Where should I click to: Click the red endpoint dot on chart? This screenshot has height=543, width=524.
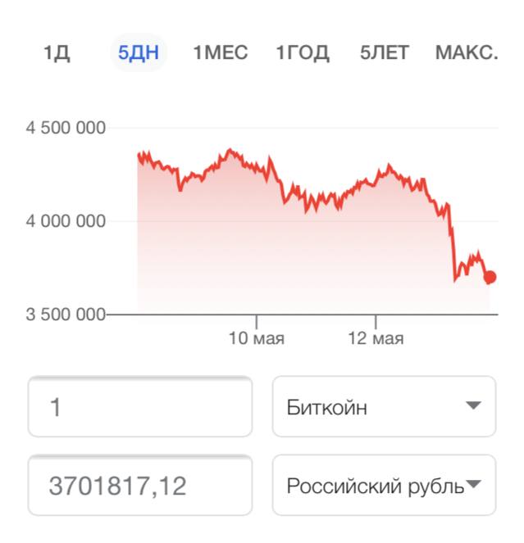point(490,277)
